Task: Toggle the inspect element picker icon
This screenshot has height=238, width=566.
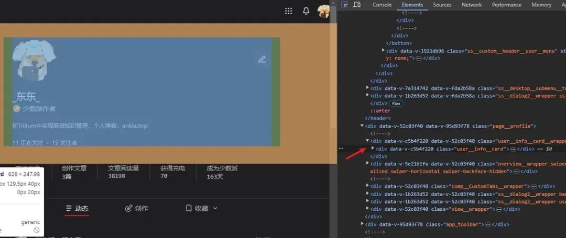Action: coord(345,5)
